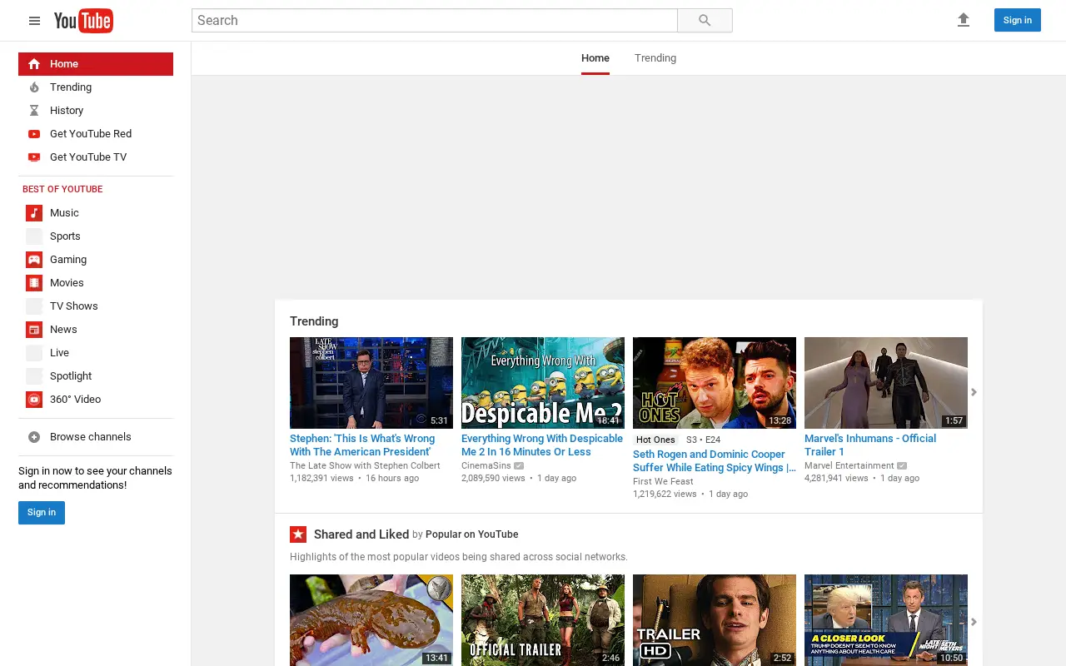This screenshot has height=666, width=1066.
Task: Click the Browse channels plus icon
Action: coord(34,437)
